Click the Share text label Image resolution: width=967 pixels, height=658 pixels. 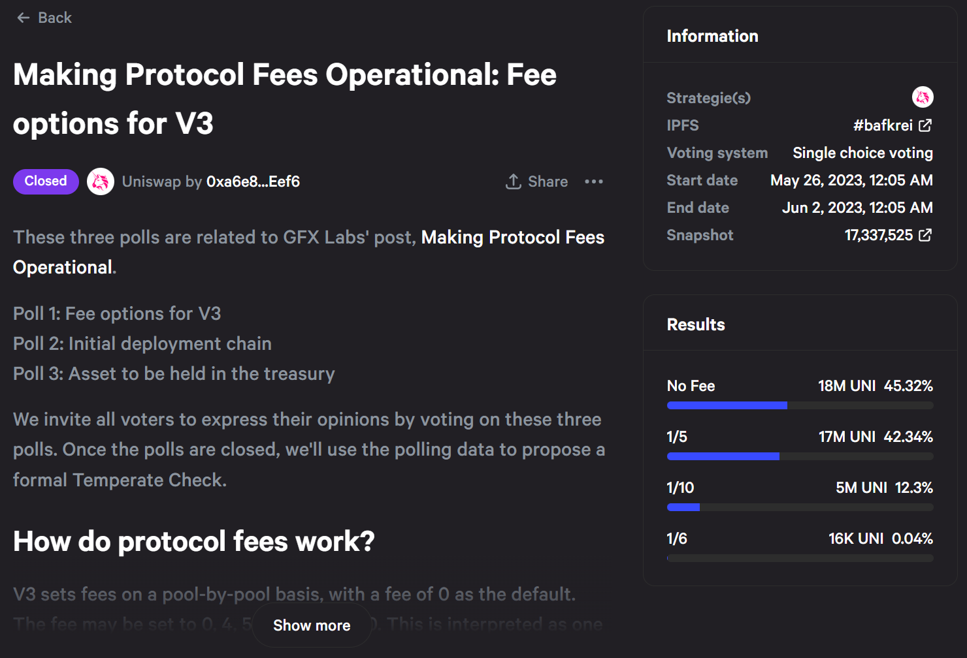(x=548, y=181)
